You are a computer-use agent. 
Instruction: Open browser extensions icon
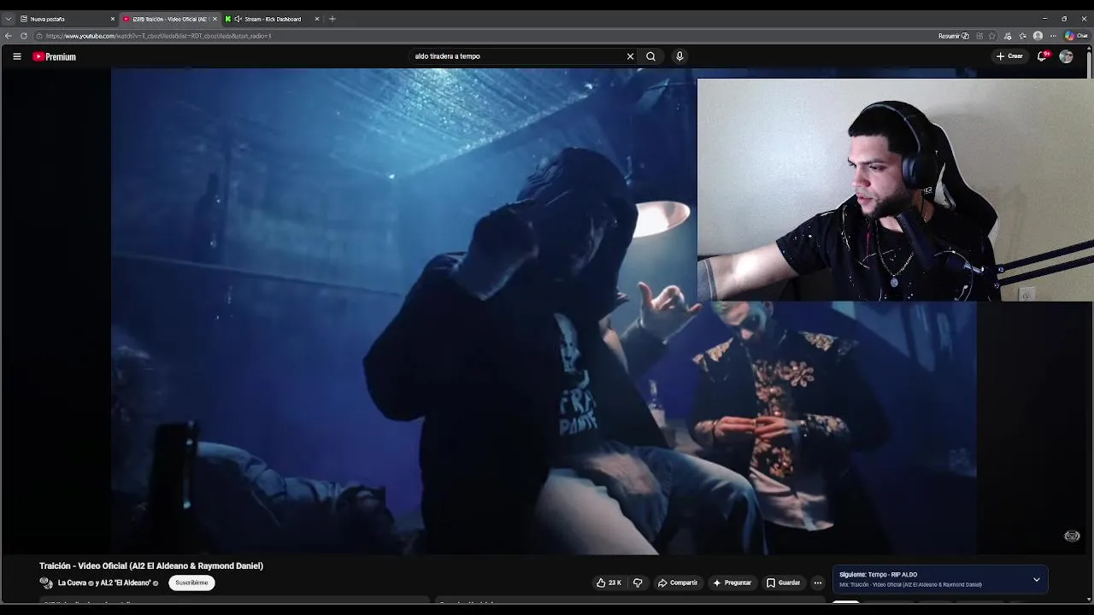(1008, 36)
